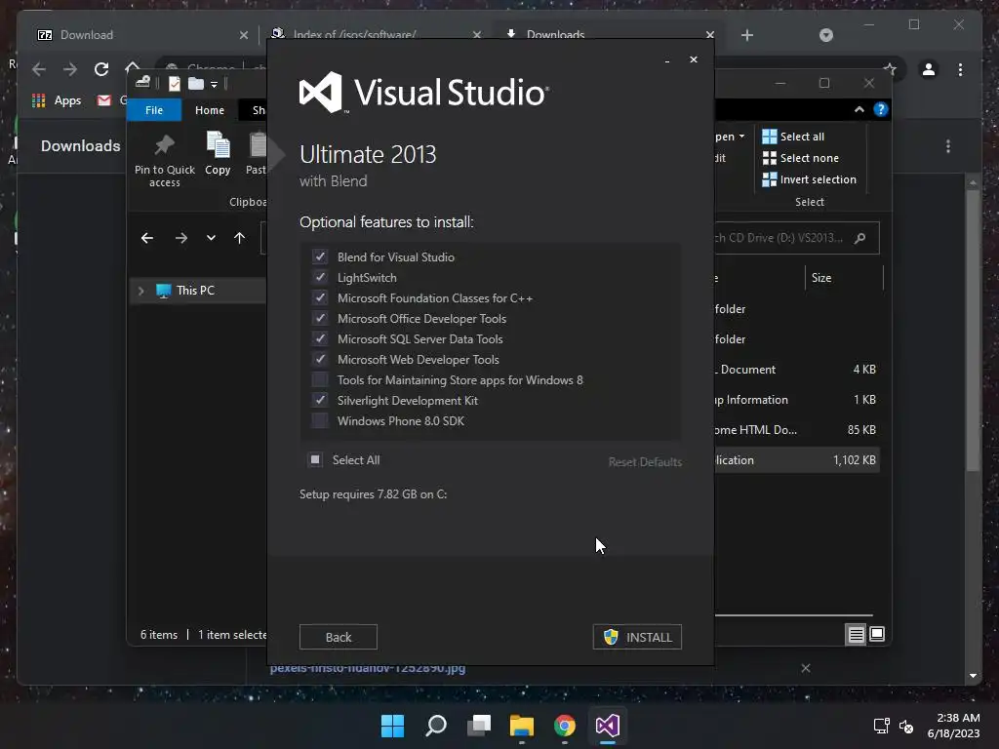This screenshot has height=749, width=999.
Task: Open Quick Access Toolbar customize dropdown
Action: pyautogui.click(x=214, y=84)
